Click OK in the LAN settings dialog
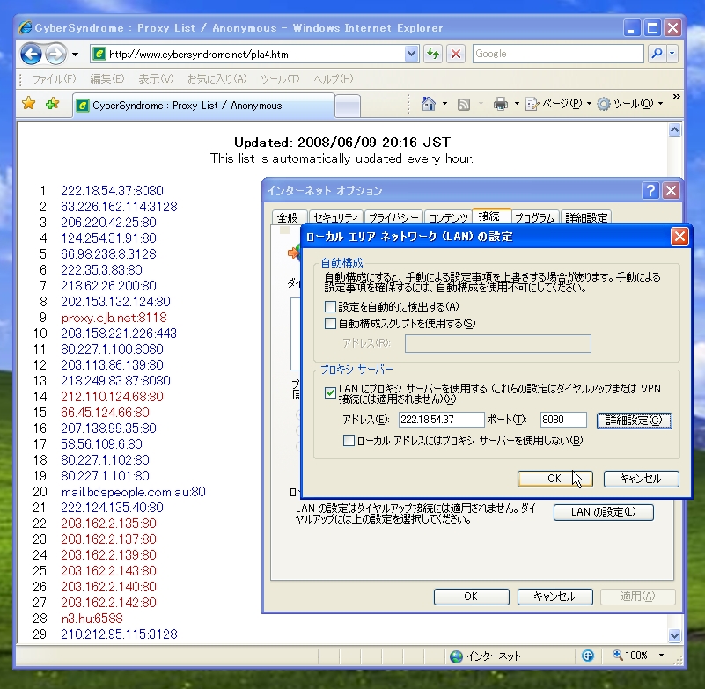 (554, 479)
